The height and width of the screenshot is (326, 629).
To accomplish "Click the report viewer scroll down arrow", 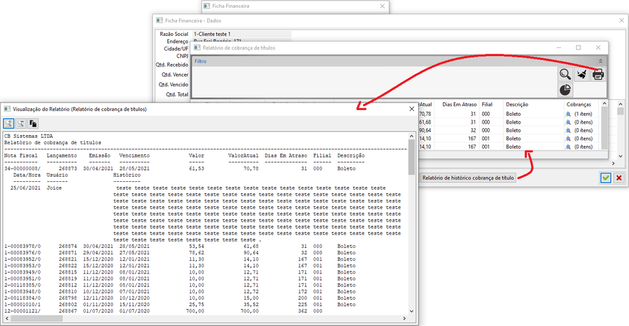I will [411, 311].
